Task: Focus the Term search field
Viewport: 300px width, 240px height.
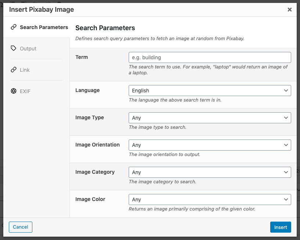Action: point(210,57)
